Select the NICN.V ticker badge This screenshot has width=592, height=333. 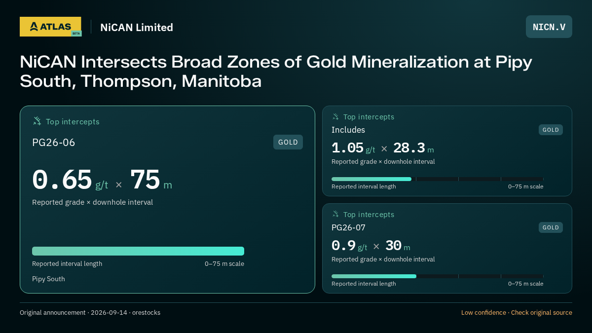point(549,27)
